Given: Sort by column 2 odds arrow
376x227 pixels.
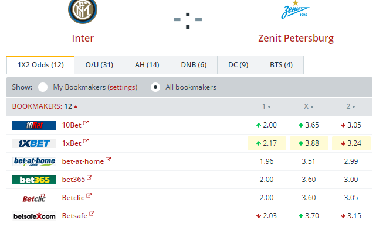Looking at the screenshot, I should tap(354, 107).
